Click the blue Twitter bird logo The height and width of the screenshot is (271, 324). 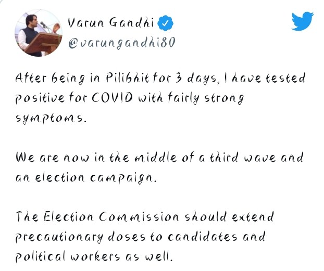point(303,21)
